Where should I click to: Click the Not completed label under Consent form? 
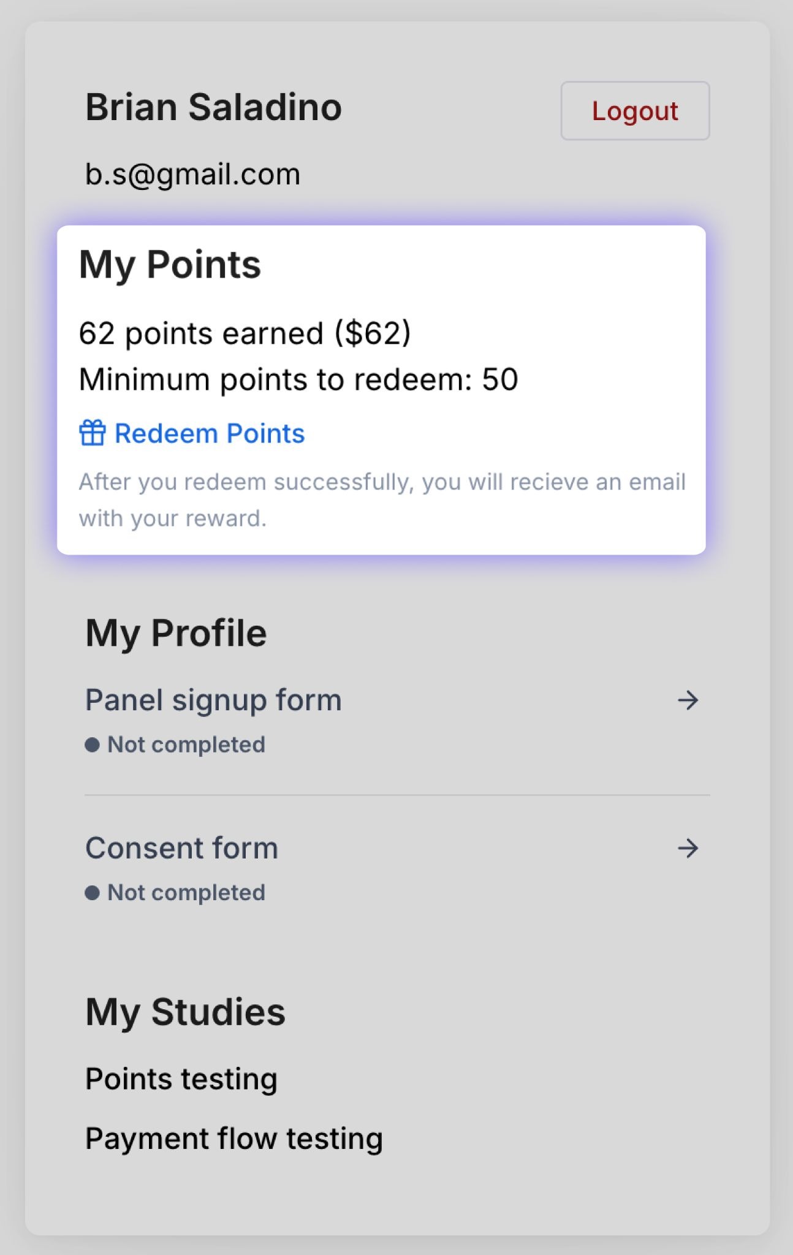coord(186,893)
